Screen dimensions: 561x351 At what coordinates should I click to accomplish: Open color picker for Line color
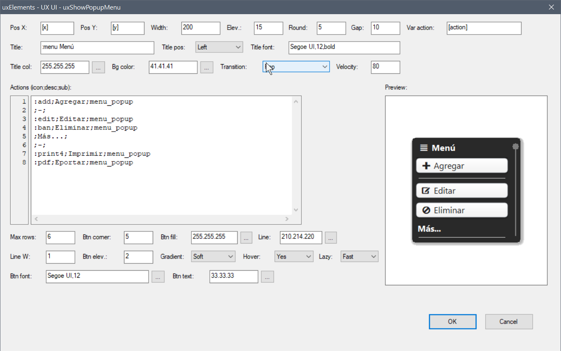331,238
